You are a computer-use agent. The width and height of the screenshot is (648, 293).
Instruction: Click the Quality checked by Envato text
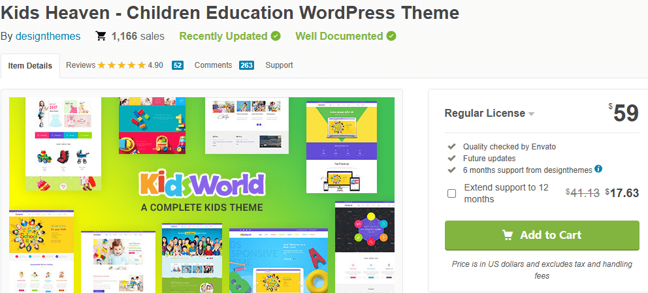pos(509,146)
